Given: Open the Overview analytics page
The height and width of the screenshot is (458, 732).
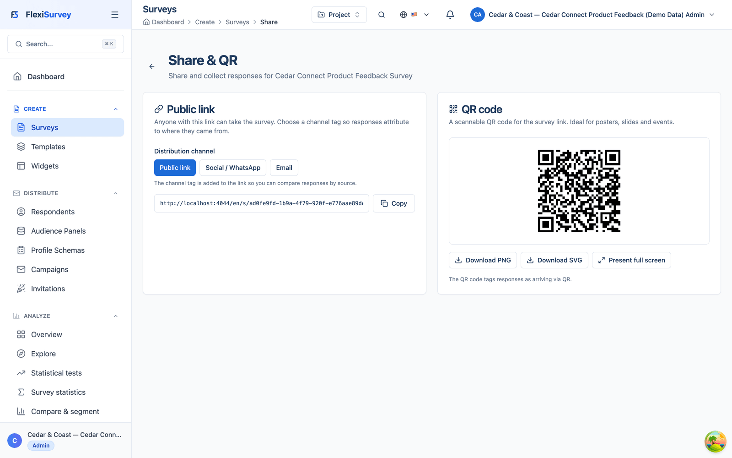Looking at the screenshot, I should click(x=68, y=334).
